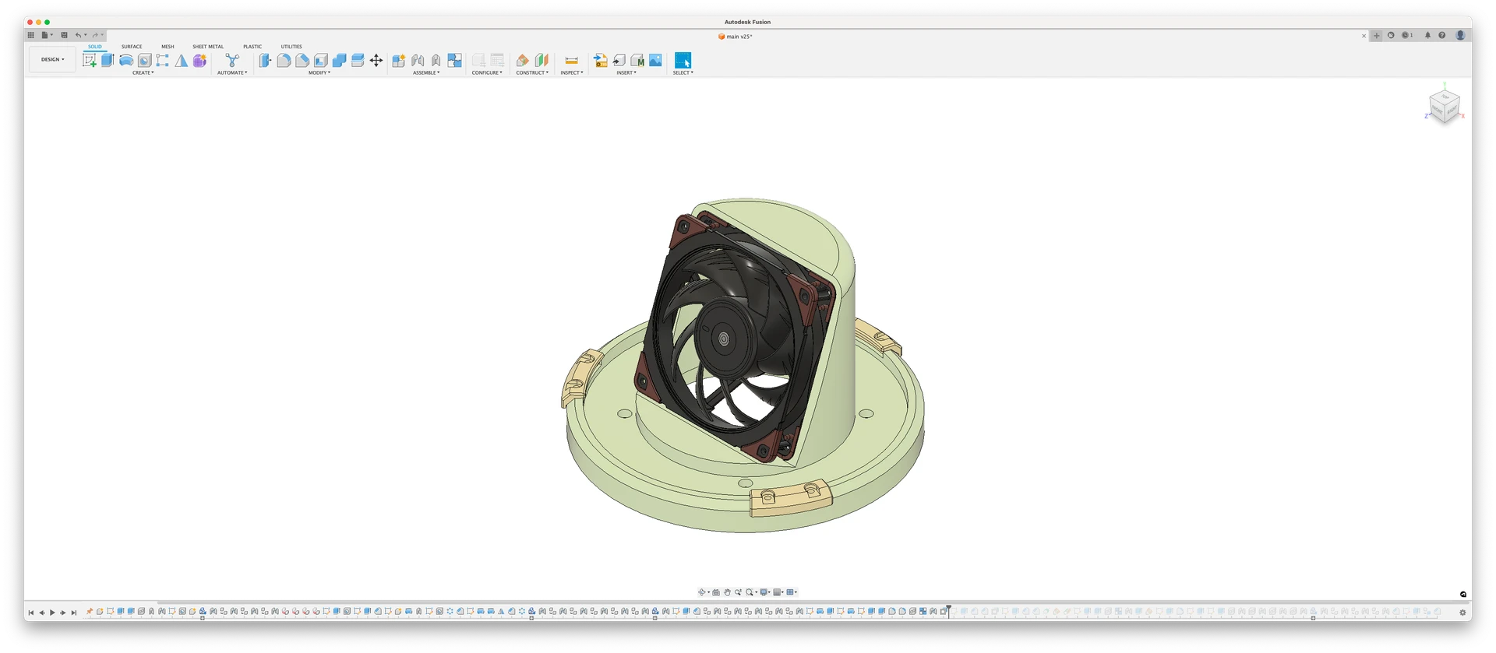Click the Create Sketch tool icon
This screenshot has width=1496, height=653.
[90, 61]
